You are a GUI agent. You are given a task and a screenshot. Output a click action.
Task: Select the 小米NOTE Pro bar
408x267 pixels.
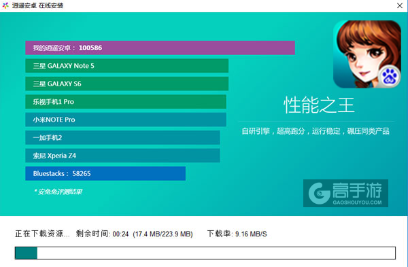[126, 120]
